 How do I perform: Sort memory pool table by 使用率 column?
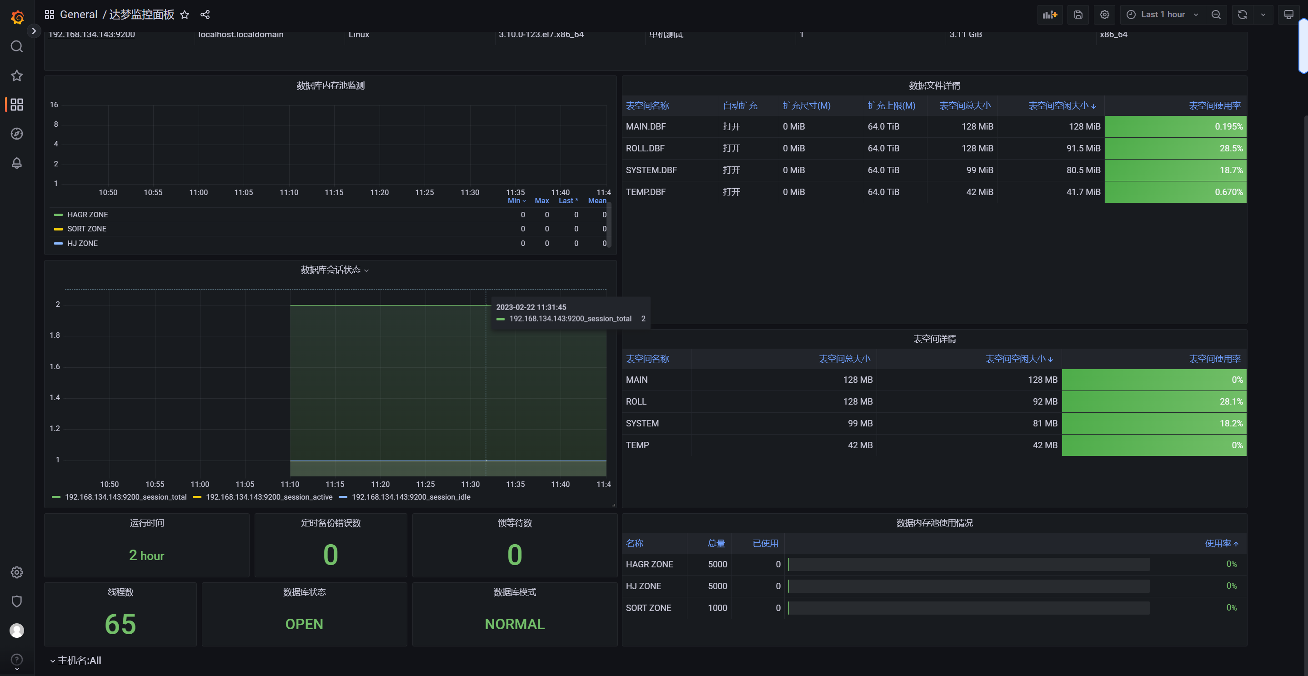1221,543
